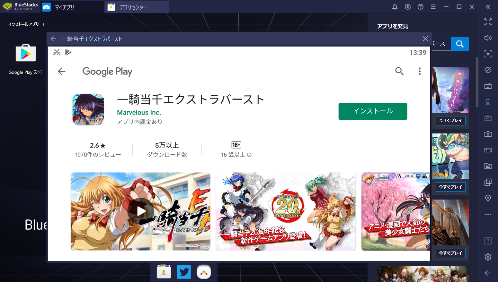Viewport: 498px width, 282px height.
Task: Open the dragon game thumbnail in the sidebar
Action: pos(450,156)
